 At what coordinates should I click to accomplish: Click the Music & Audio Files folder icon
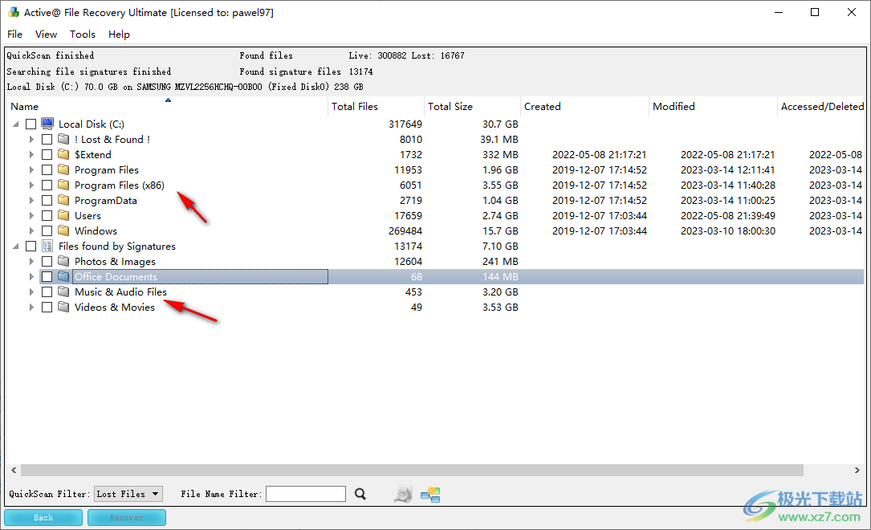click(64, 291)
